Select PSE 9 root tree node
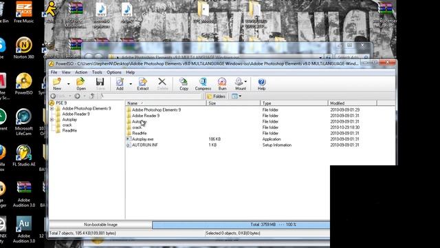Viewport: 440px width, 248px height. pyautogui.click(x=61, y=103)
